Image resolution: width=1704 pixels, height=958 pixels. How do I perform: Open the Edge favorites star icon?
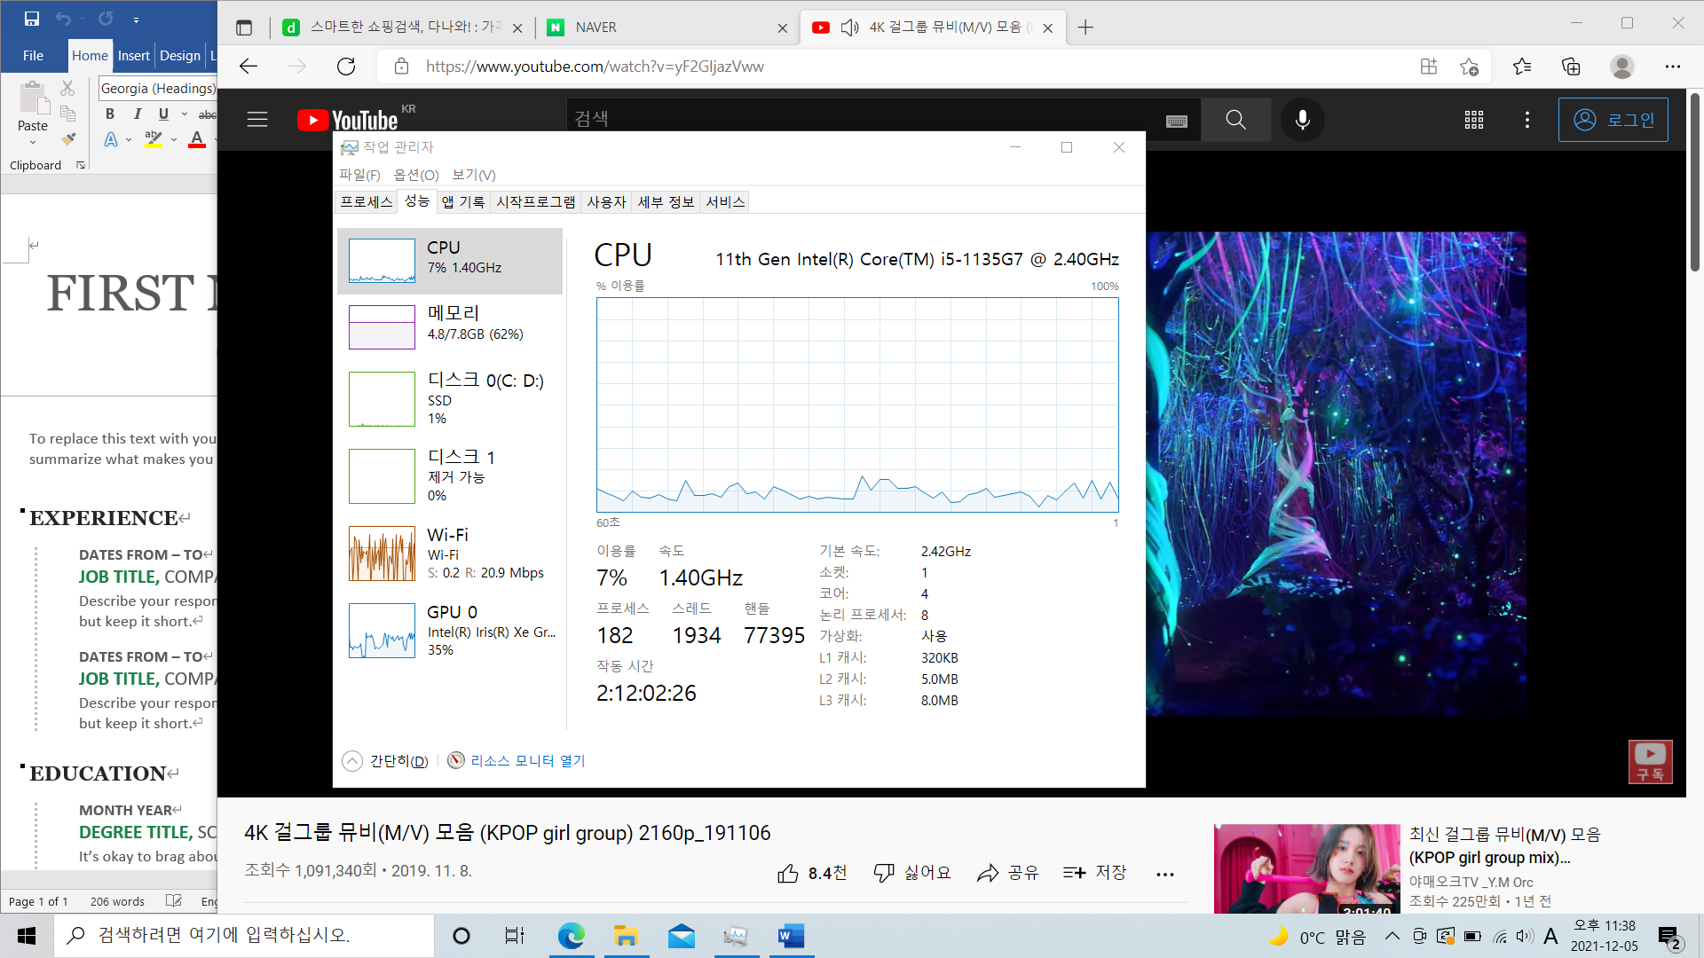tap(1522, 67)
